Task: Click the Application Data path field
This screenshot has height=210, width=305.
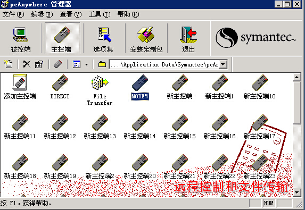Action: point(164,64)
